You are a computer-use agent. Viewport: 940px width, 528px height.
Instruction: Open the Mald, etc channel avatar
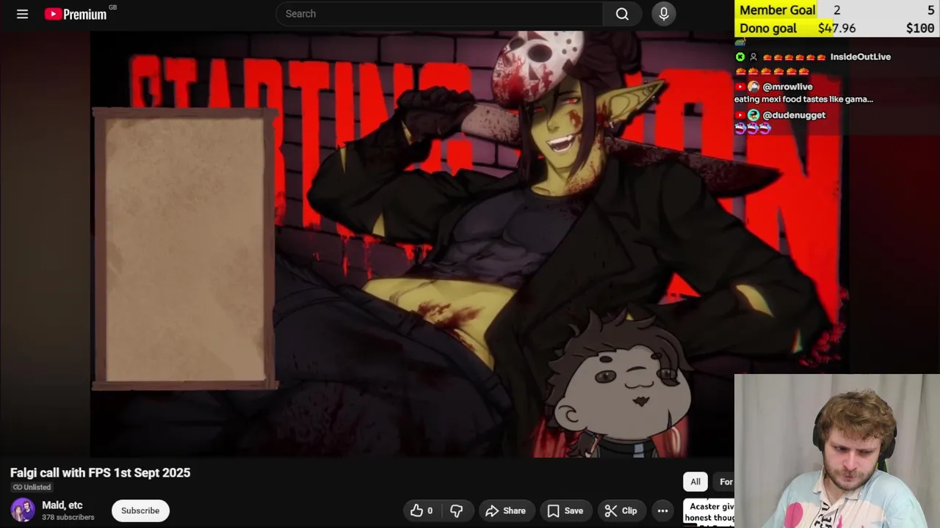pos(23,510)
